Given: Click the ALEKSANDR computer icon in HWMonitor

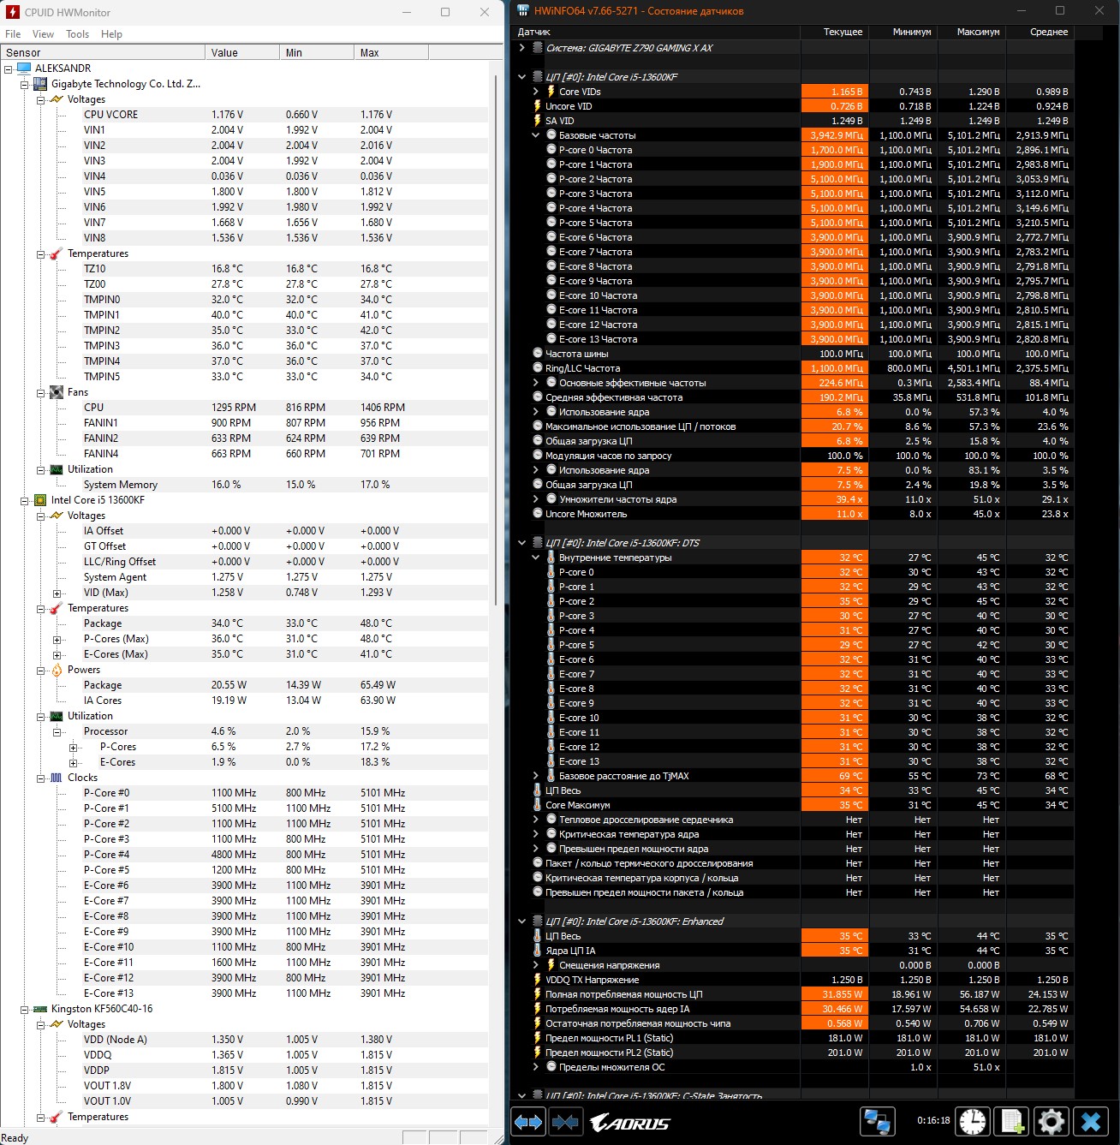Looking at the screenshot, I should click(24, 69).
